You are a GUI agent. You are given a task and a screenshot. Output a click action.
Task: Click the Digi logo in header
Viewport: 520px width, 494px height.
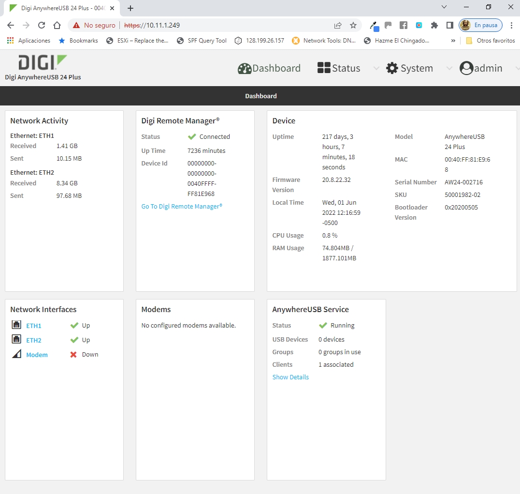click(x=43, y=62)
